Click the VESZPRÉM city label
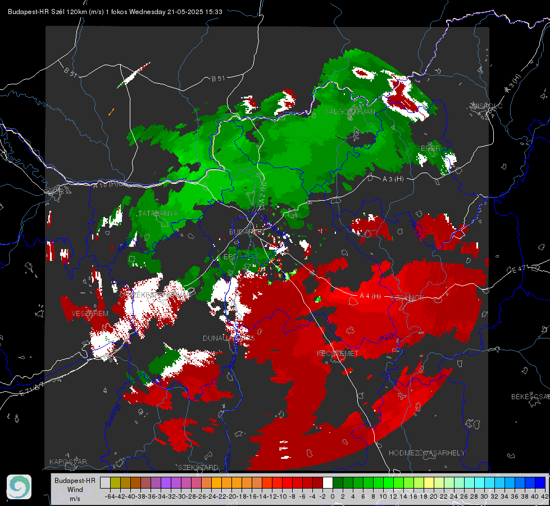The height and width of the screenshot is (506, 550). click(x=90, y=313)
